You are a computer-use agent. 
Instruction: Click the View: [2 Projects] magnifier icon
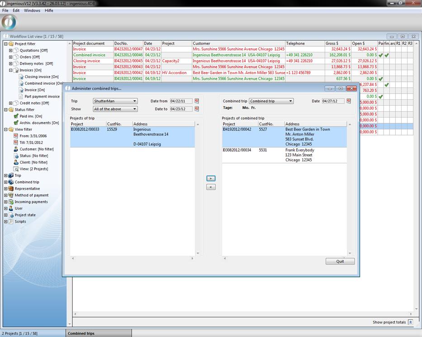[16, 169]
